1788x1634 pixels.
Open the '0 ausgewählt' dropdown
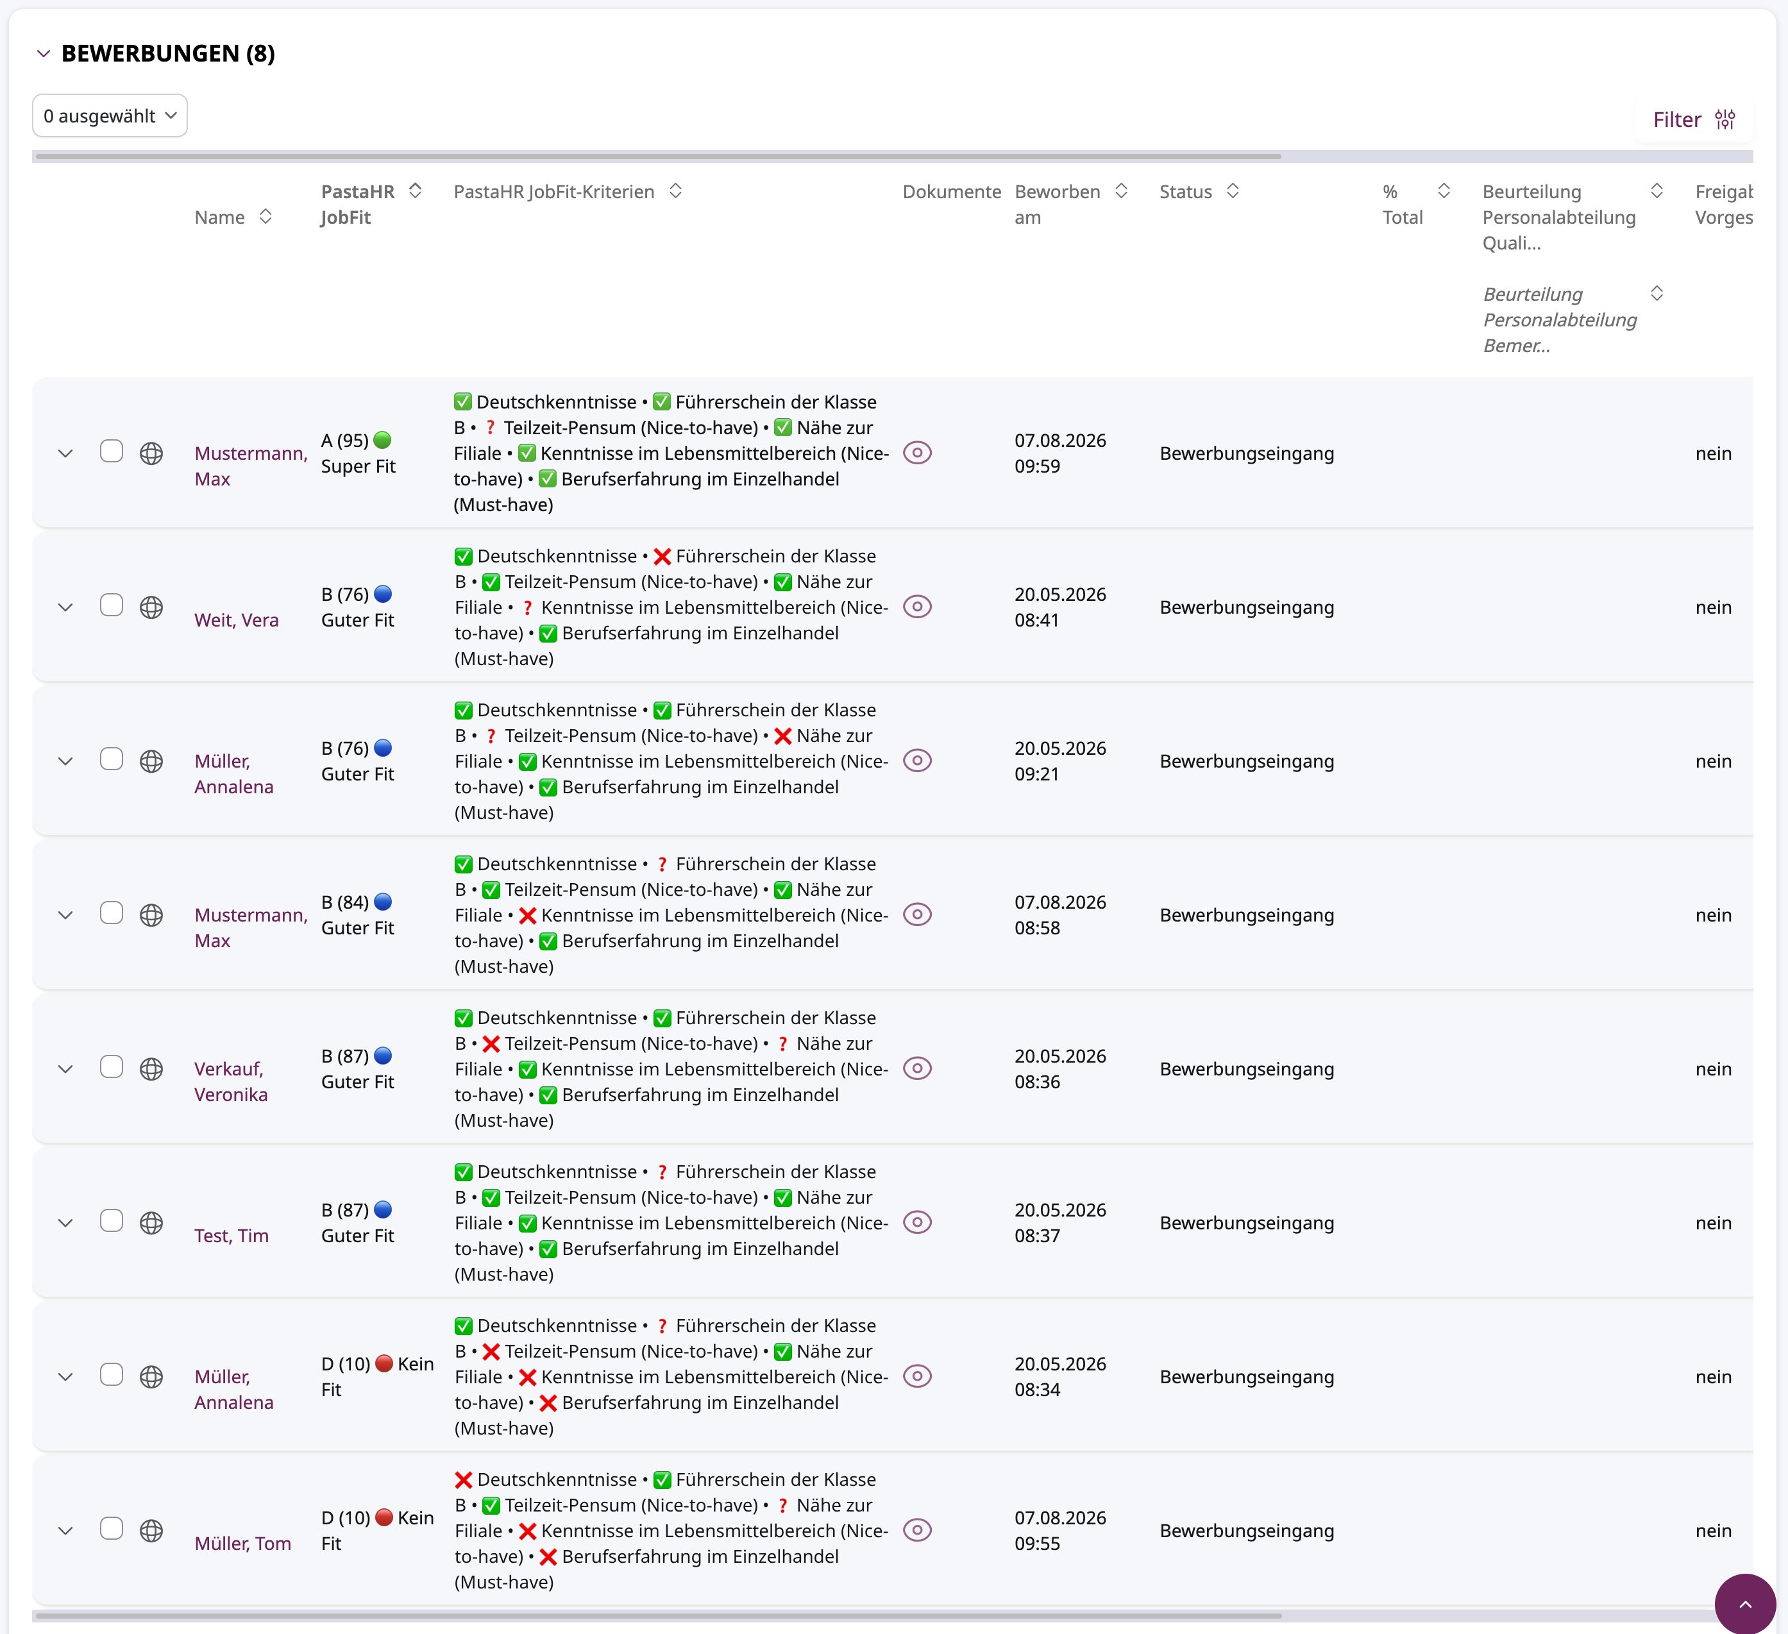[x=110, y=115]
